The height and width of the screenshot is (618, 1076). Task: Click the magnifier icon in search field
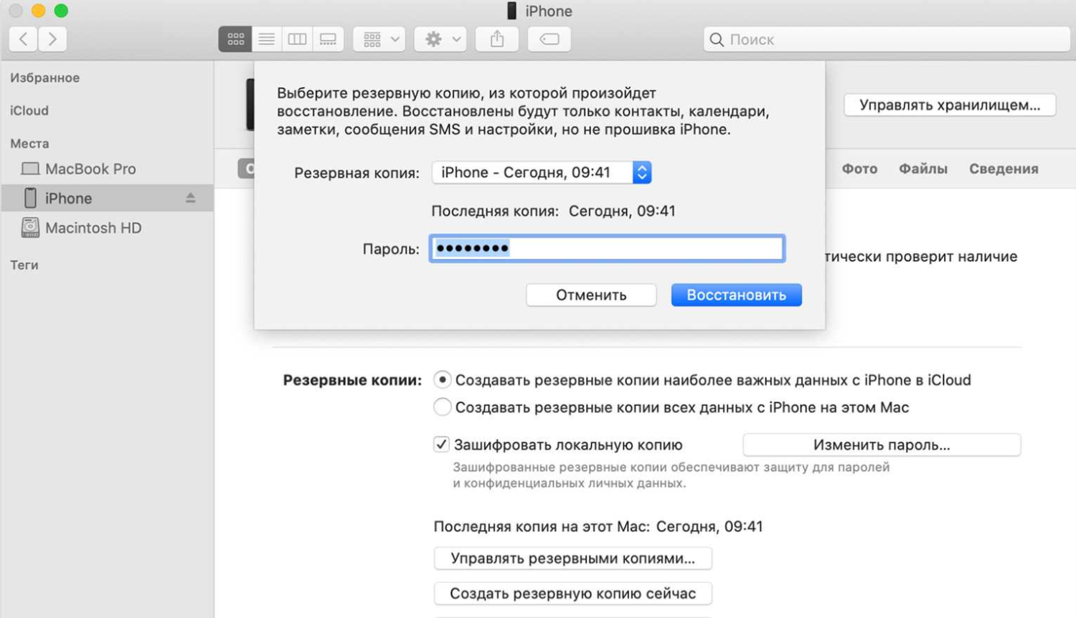pyautogui.click(x=716, y=39)
